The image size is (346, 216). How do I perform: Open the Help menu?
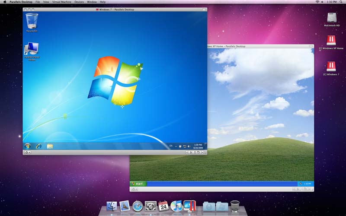click(x=103, y=2)
